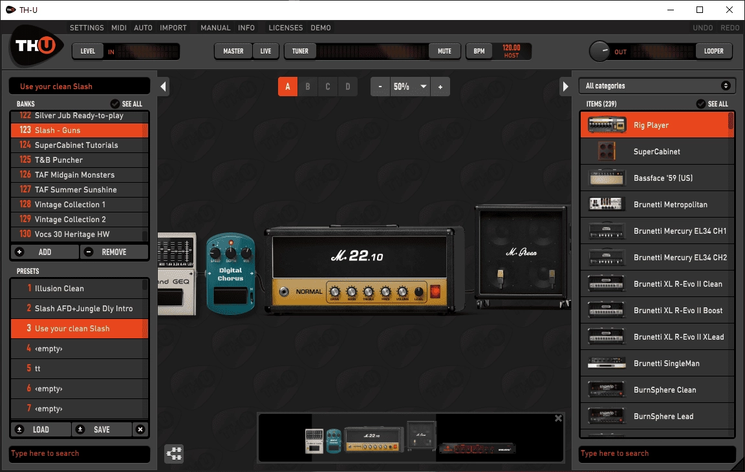This screenshot has height=472, width=745.
Task: Open the MANUAL menu
Action: (x=215, y=28)
